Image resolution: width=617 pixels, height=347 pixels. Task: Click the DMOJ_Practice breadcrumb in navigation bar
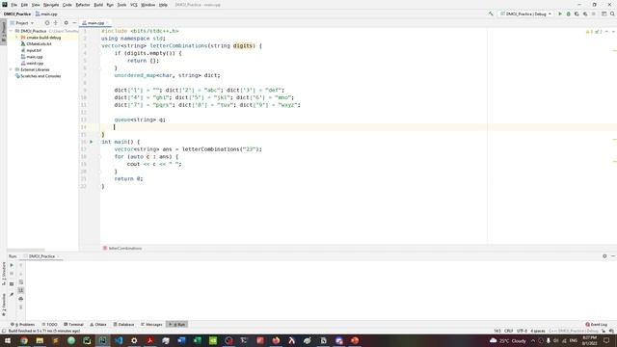(17, 13)
